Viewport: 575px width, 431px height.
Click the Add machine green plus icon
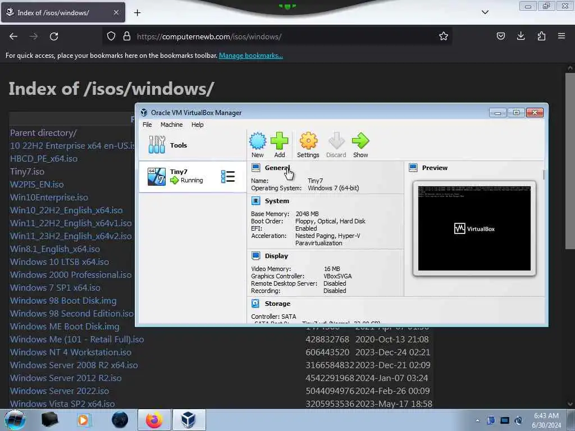tap(280, 141)
